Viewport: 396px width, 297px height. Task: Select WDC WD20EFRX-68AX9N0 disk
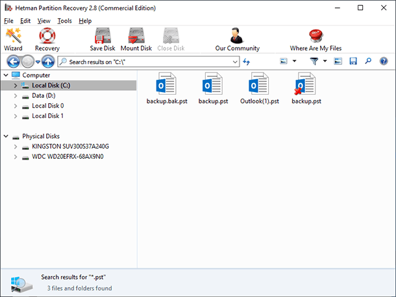68,157
